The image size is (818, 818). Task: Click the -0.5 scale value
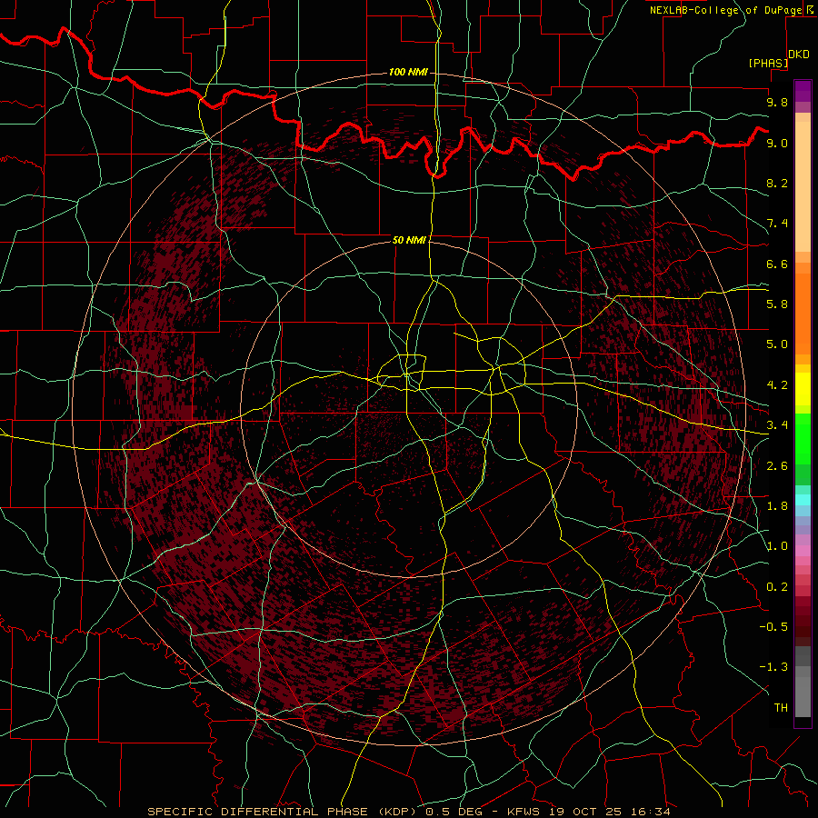(773, 626)
